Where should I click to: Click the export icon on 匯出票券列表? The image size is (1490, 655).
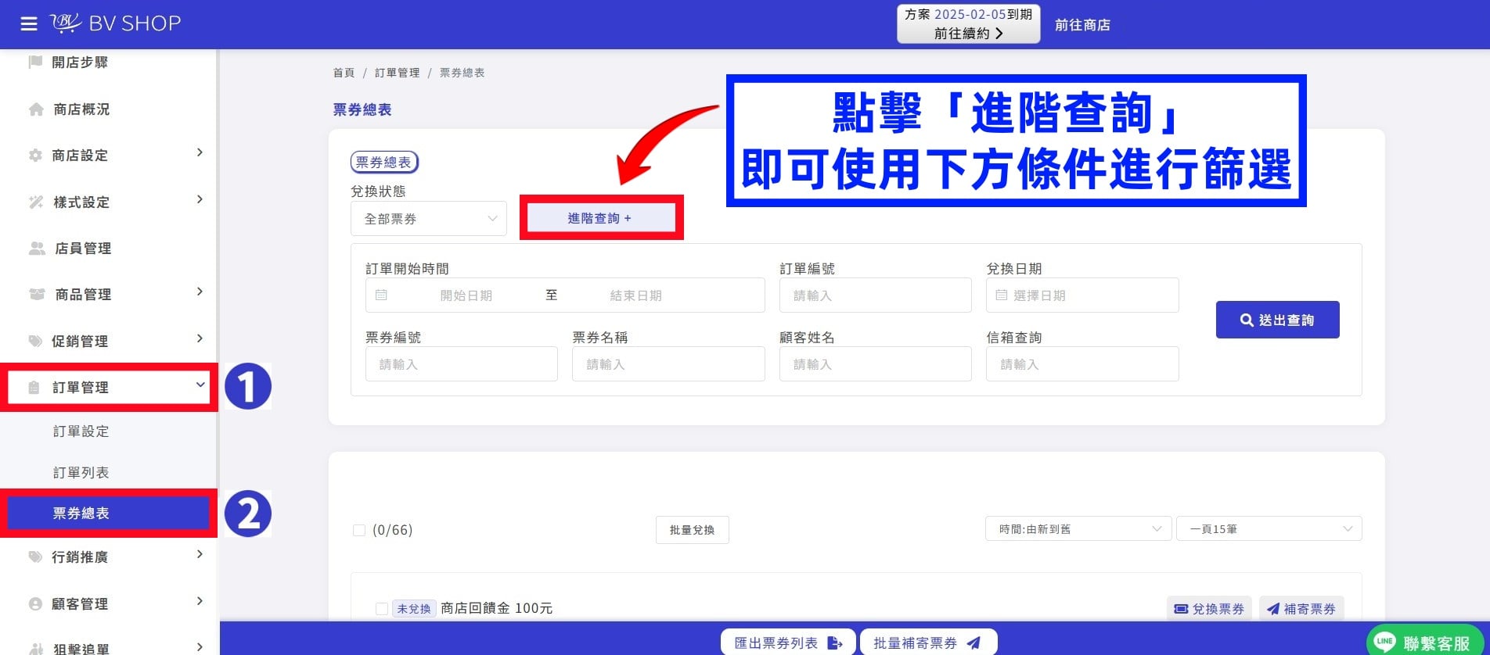(835, 643)
